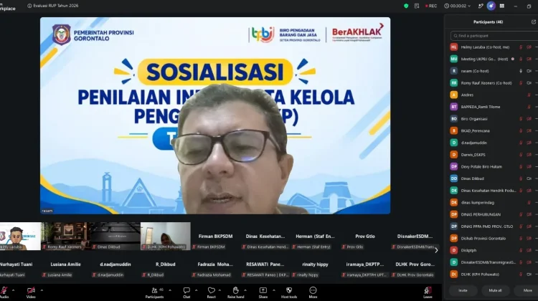The width and height of the screenshot is (538, 301).
Task: Select participant dinas kumperindag in the list
Action: 493,203
